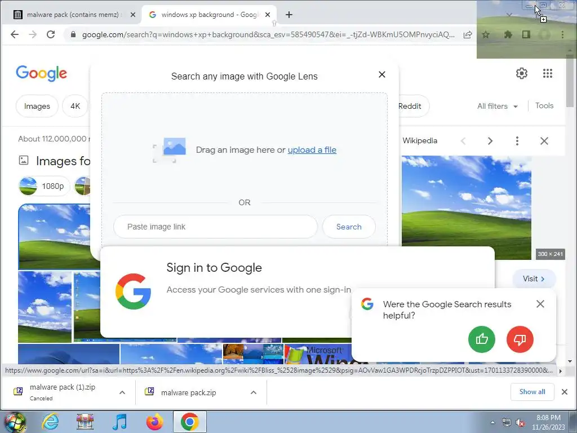Image resolution: width=577 pixels, height=433 pixels.
Task: Go back with the browser back arrow
Action: click(x=14, y=34)
